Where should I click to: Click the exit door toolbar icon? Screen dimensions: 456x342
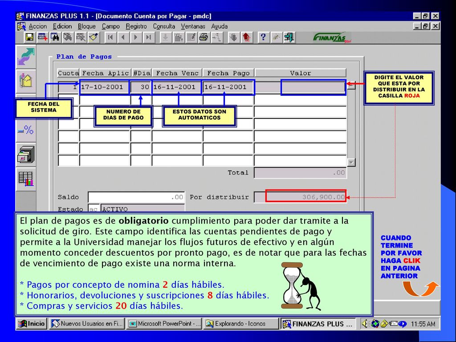[x=289, y=37]
